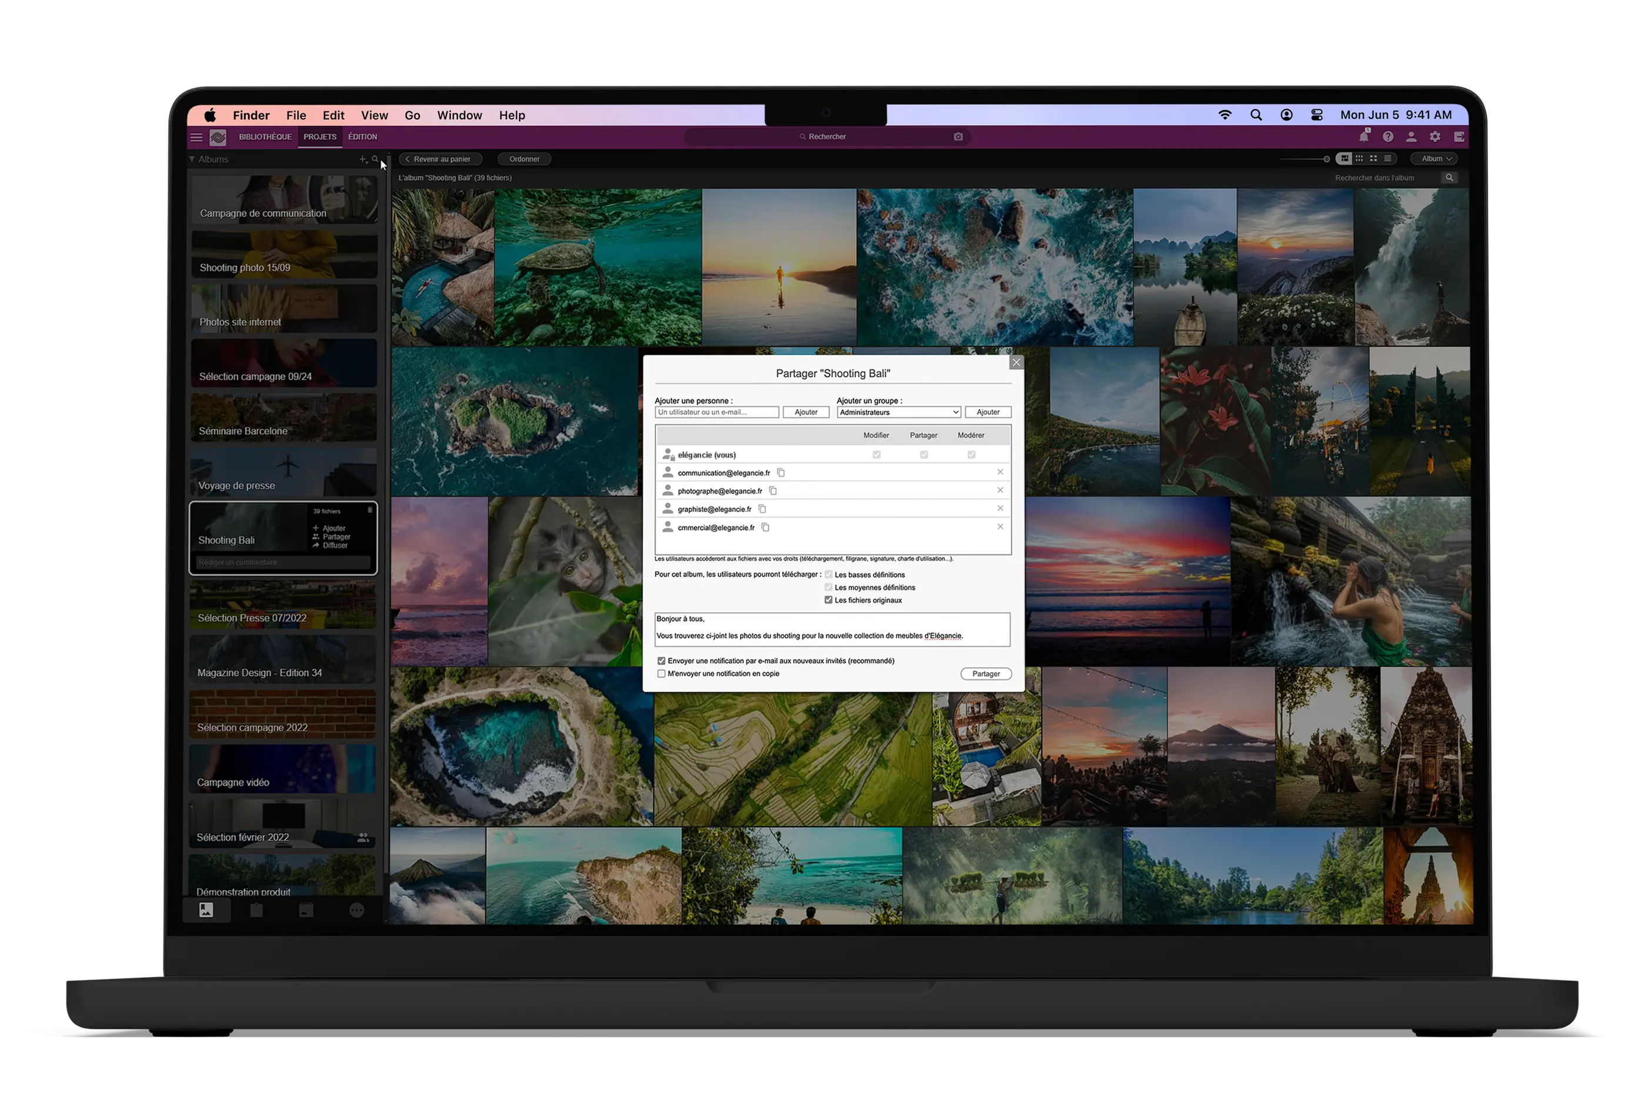The width and height of the screenshot is (1646, 1097).
Task: Click the Partager button in the dialog
Action: click(x=986, y=673)
